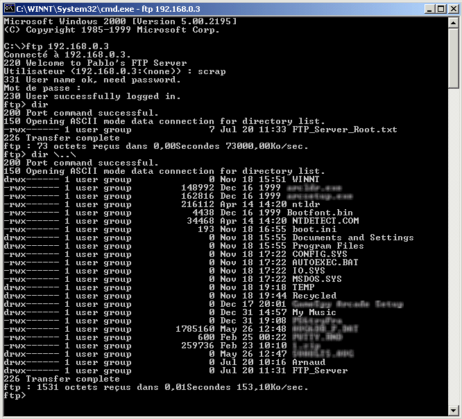The height and width of the screenshot is (419, 462).
Task: Click the WINNT directory entry
Action: tap(309, 179)
